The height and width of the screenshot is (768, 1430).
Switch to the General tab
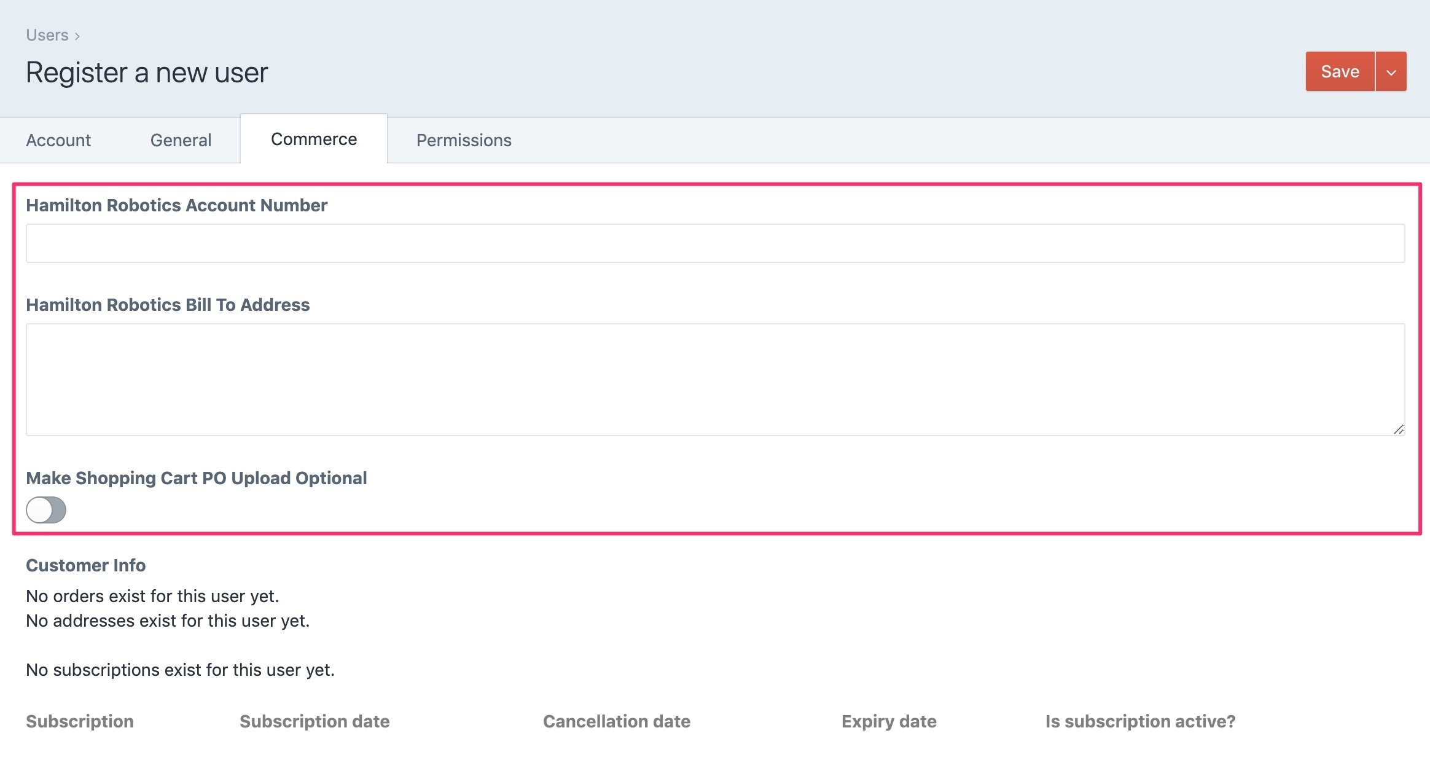(x=181, y=140)
